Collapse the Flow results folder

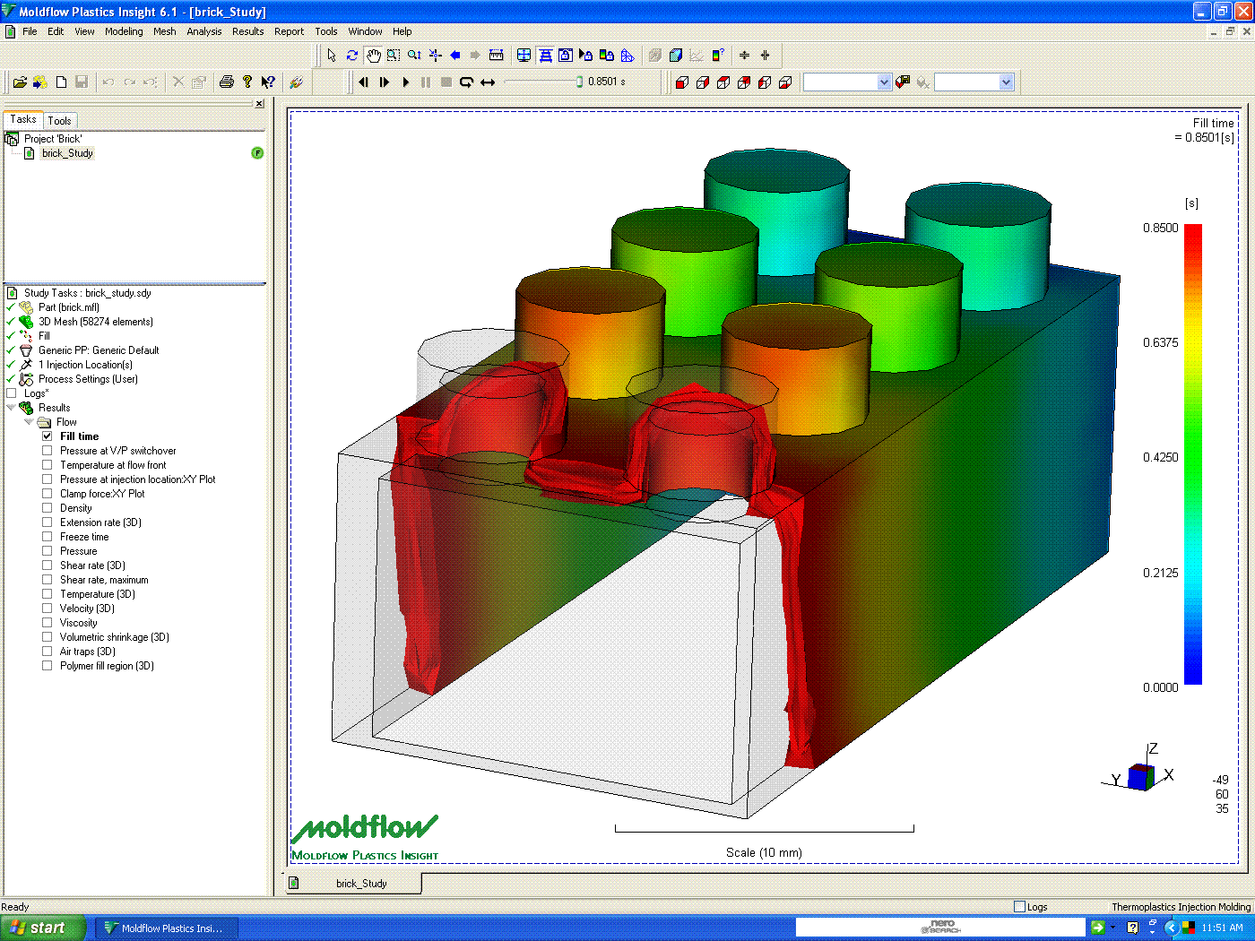coord(30,422)
